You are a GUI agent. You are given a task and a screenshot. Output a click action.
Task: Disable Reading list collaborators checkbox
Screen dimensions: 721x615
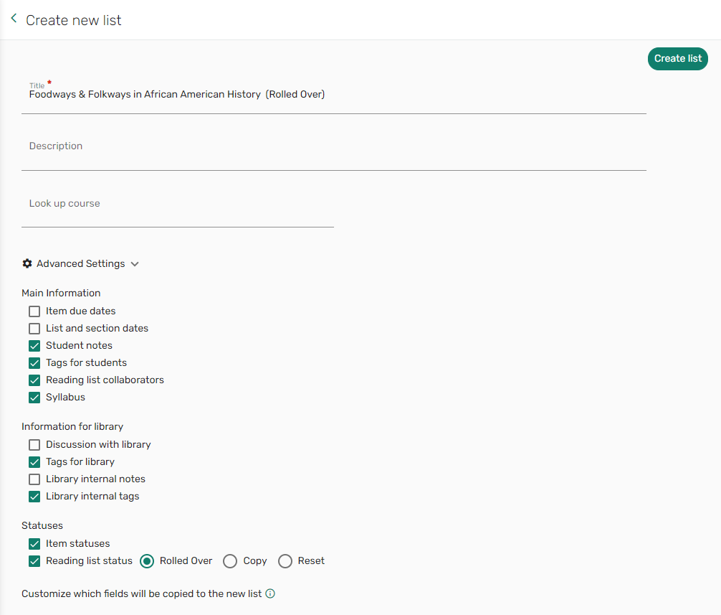pos(34,380)
